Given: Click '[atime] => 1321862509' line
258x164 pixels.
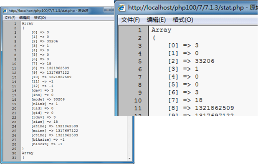Looking at the screenshot, I should tap(55, 126).
